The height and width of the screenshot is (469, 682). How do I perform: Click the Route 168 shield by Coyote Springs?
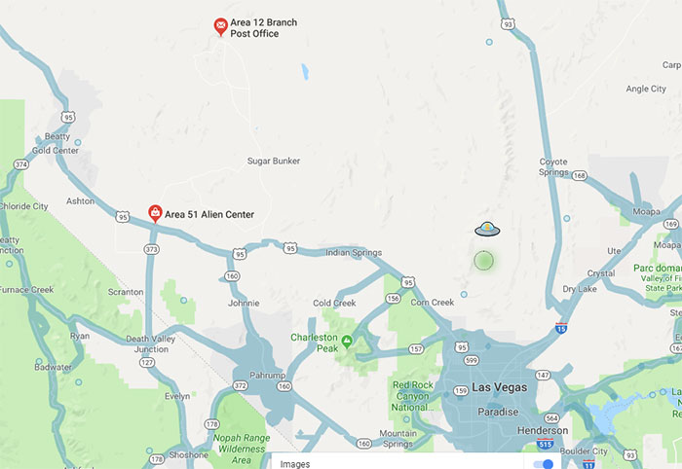tap(580, 175)
